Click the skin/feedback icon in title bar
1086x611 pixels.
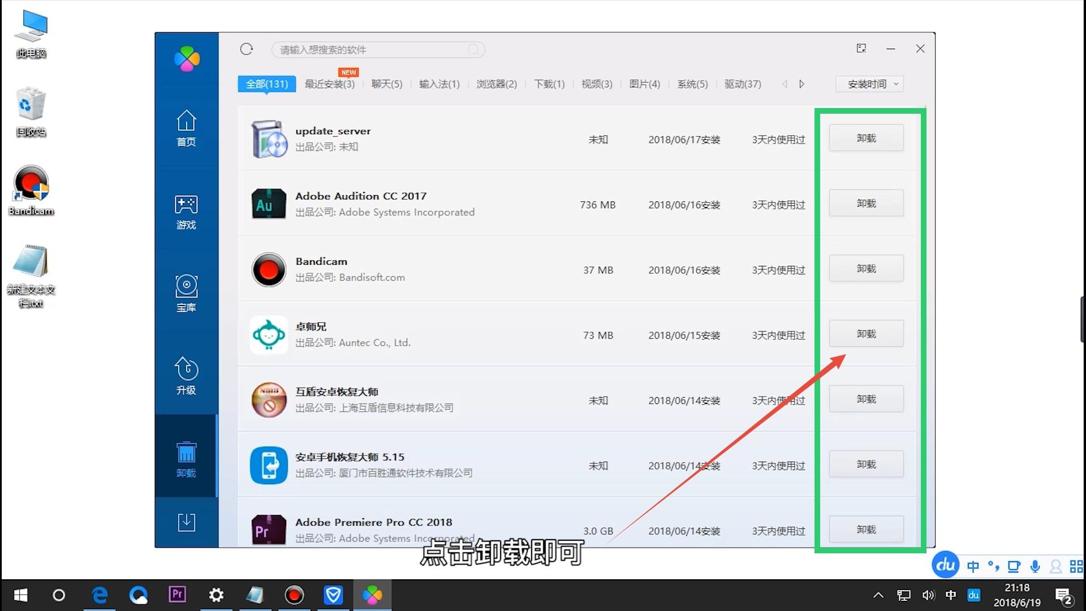[861, 49]
